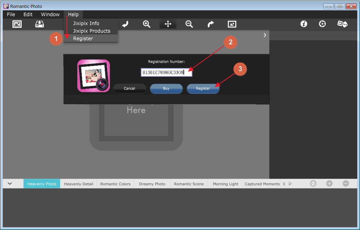Expand the side panel arrow
This screenshot has height=230, width=360.
265,35
